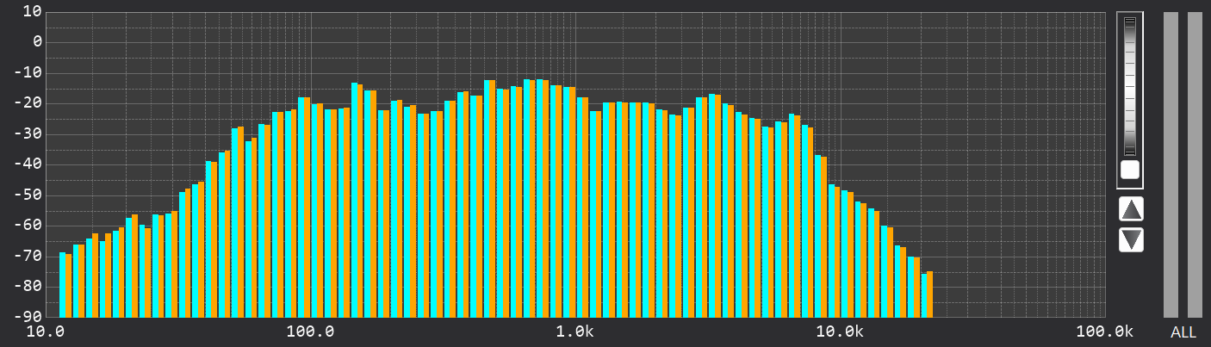Image resolution: width=1211 pixels, height=347 pixels.
Task: Click the up arrow button
Action: click(1131, 208)
